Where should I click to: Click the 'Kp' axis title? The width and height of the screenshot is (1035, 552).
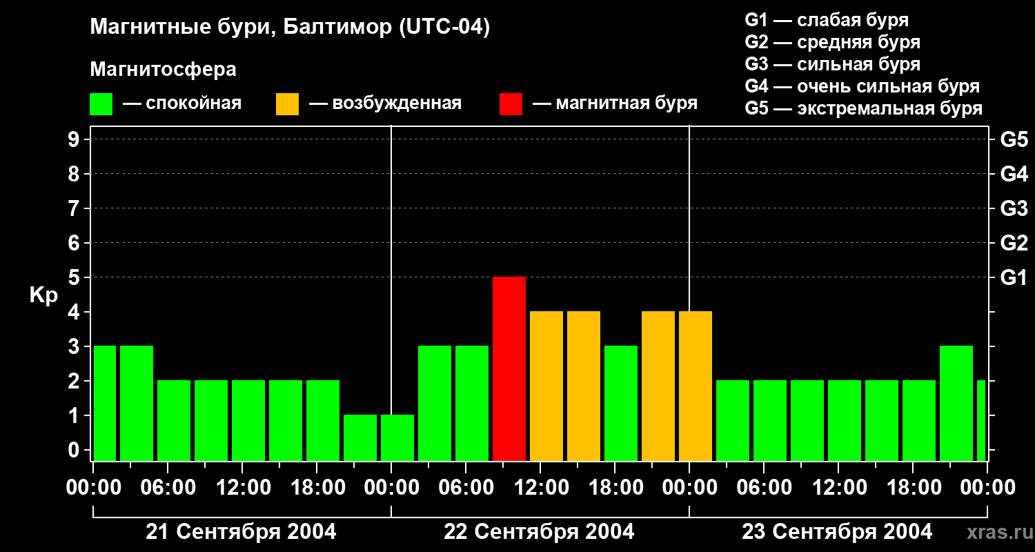coord(43,295)
